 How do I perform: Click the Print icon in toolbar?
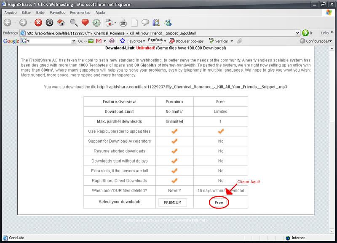(x=123, y=23)
